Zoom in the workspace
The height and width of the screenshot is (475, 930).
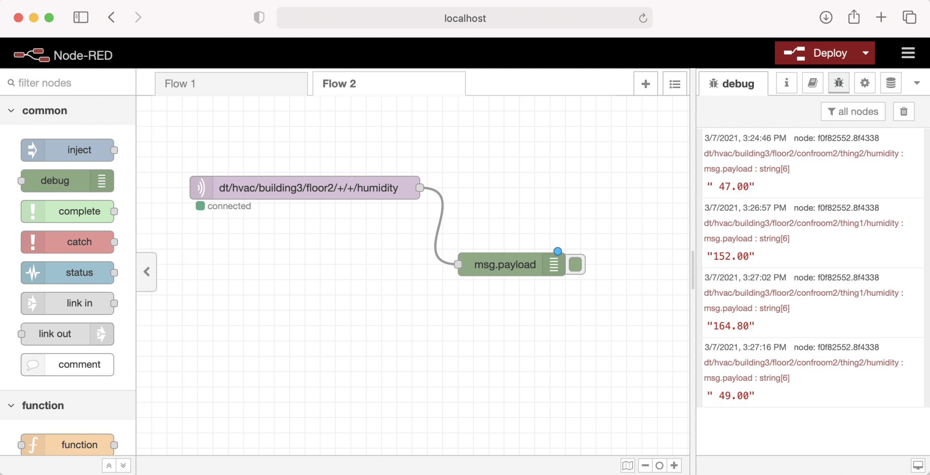click(674, 465)
